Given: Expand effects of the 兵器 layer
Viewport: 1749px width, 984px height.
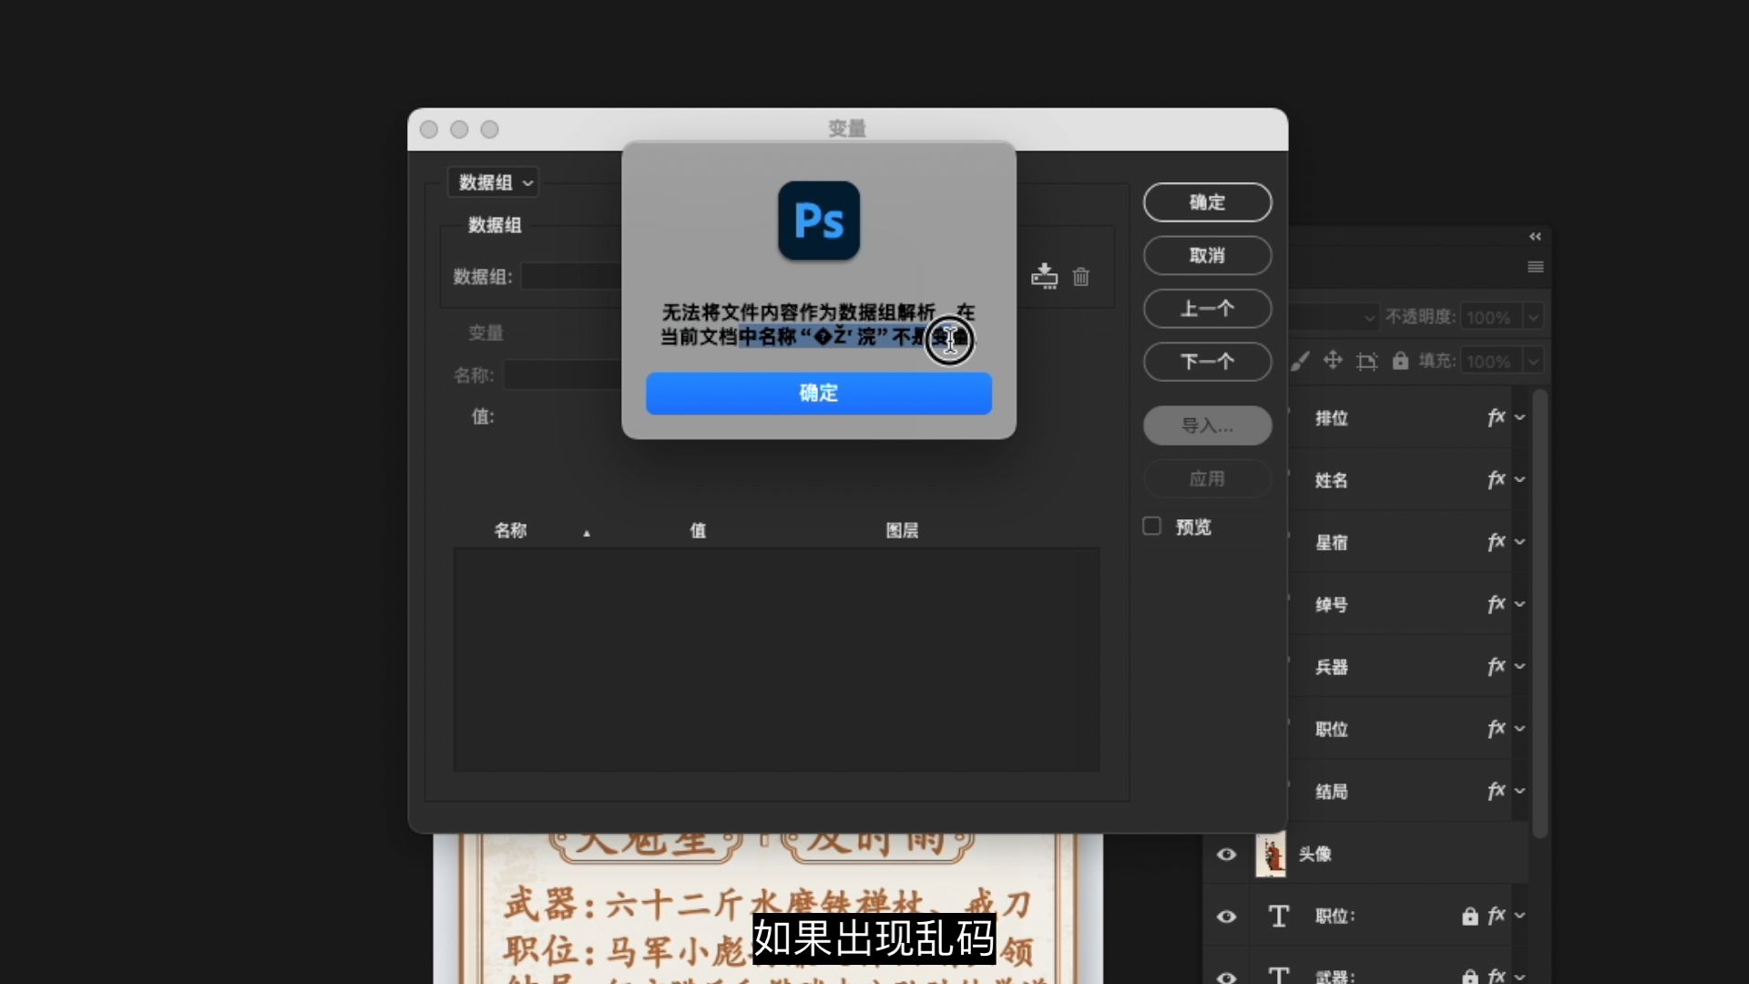Looking at the screenshot, I should coord(1519,666).
